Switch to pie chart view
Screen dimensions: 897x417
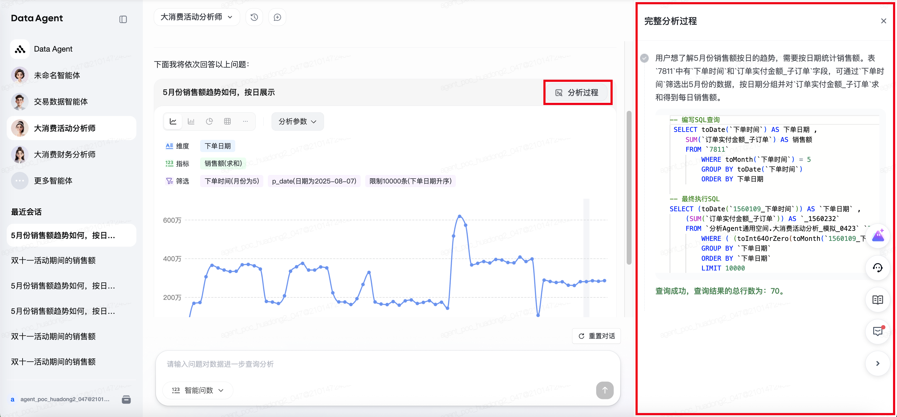(x=209, y=121)
